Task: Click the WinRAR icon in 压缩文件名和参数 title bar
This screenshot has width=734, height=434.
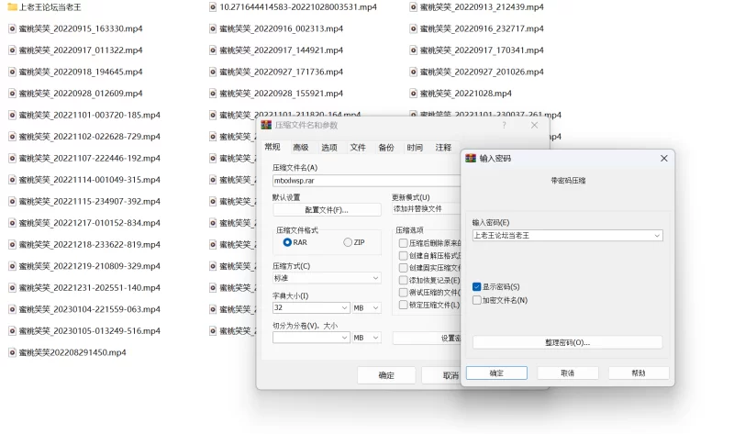Action: [266, 125]
